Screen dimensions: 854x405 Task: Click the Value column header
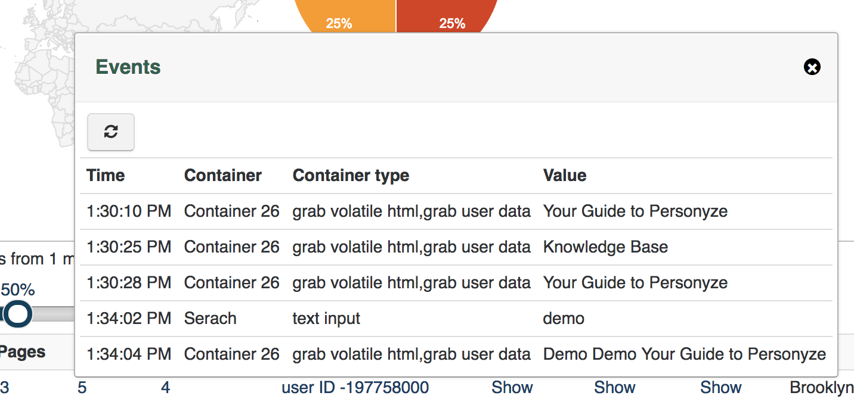tap(565, 176)
